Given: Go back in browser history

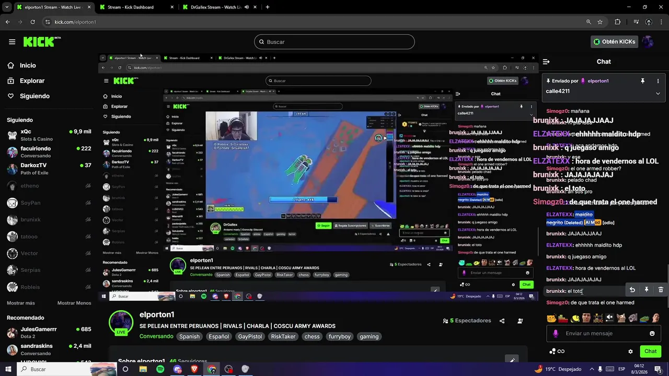Looking at the screenshot, I should click(8, 22).
